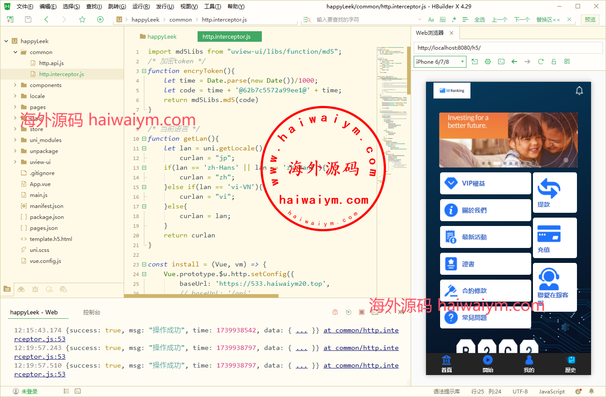The width and height of the screenshot is (606, 397).
Task: Open the iPhone 6/7/8 device dropdown
Action: pyautogui.click(x=439, y=62)
